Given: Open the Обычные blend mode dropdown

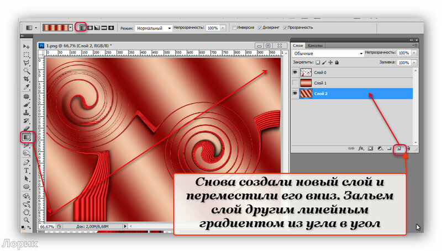Looking at the screenshot, I should point(328,54).
